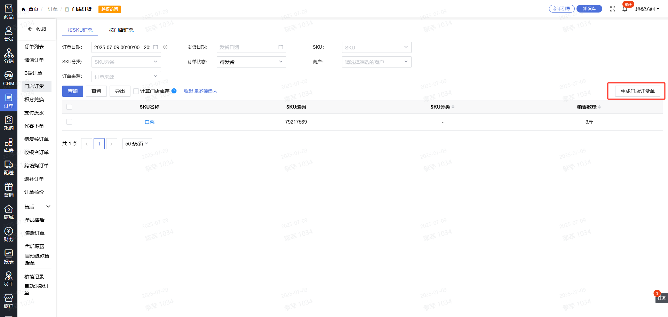Toggle fullscreen mode icon
This screenshot has width=668, height=317.
pyautogui.click(x=613, y=9)
